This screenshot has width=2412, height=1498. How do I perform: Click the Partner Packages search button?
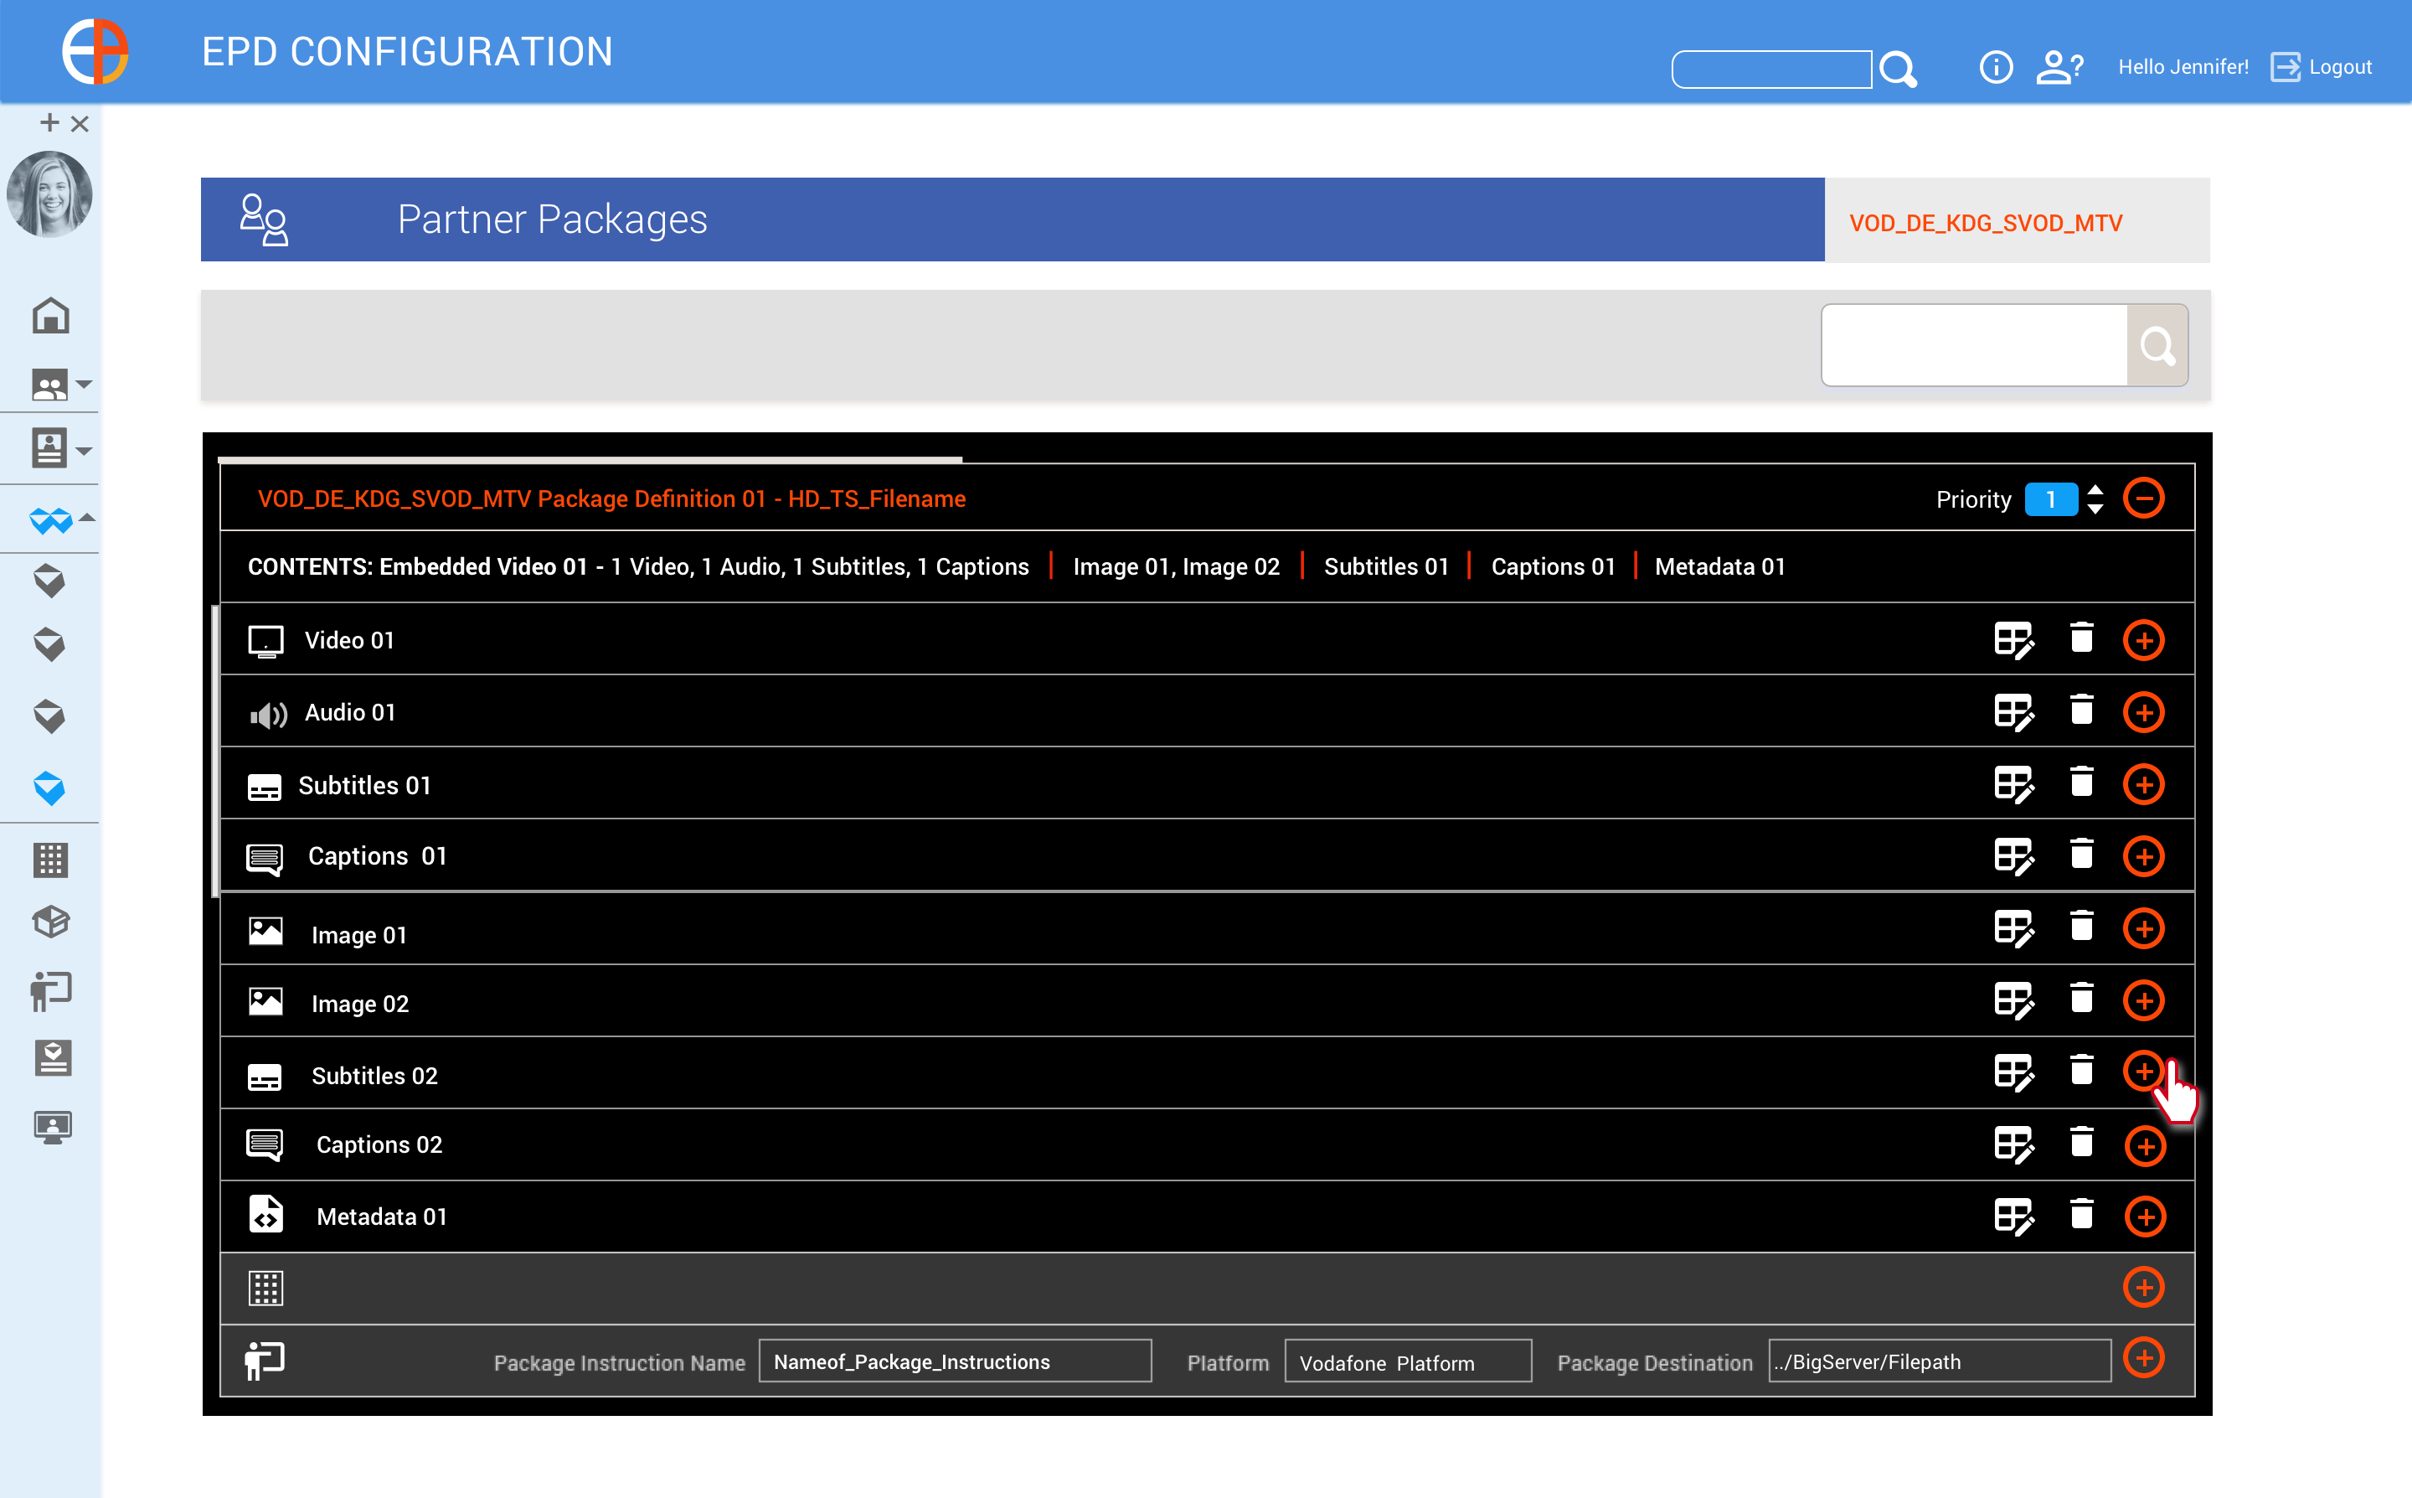[x=2157, y=345]
